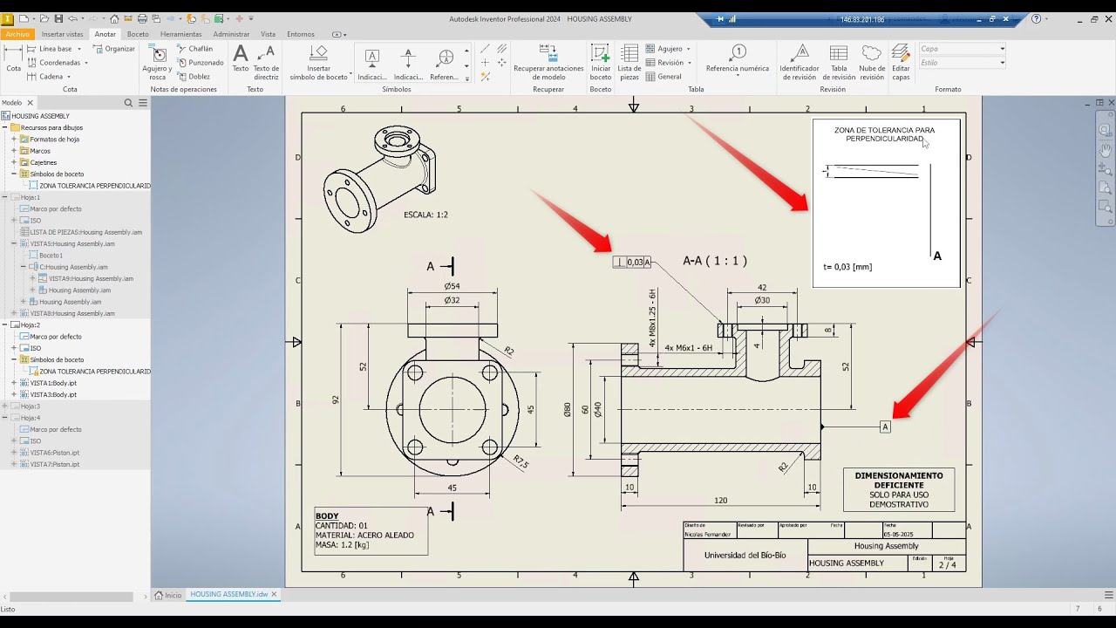Image resolution: width=1116 pixels, height=628 pixels.
Task: Click the Doblez note button
Action: click(194, 77)
